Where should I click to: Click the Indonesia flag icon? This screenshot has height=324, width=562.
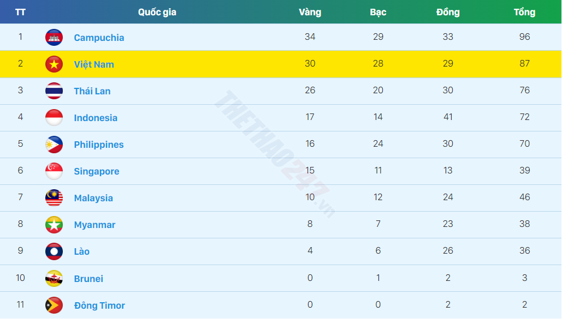(54, 117)
